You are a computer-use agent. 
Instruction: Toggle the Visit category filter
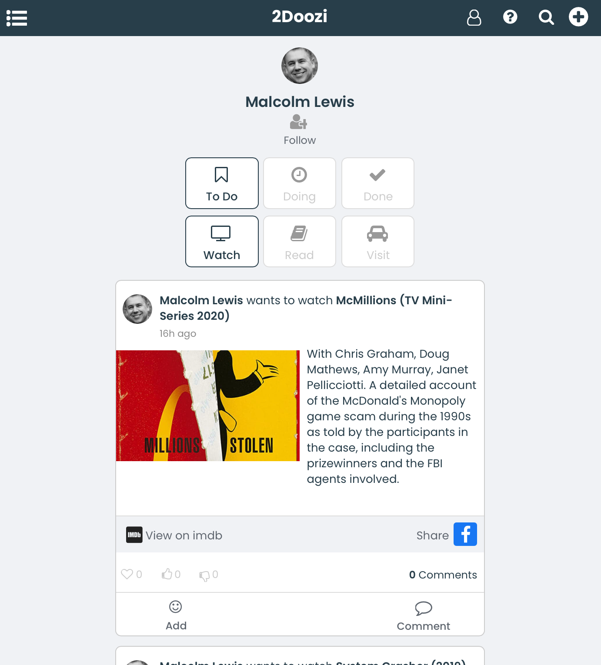378,241
